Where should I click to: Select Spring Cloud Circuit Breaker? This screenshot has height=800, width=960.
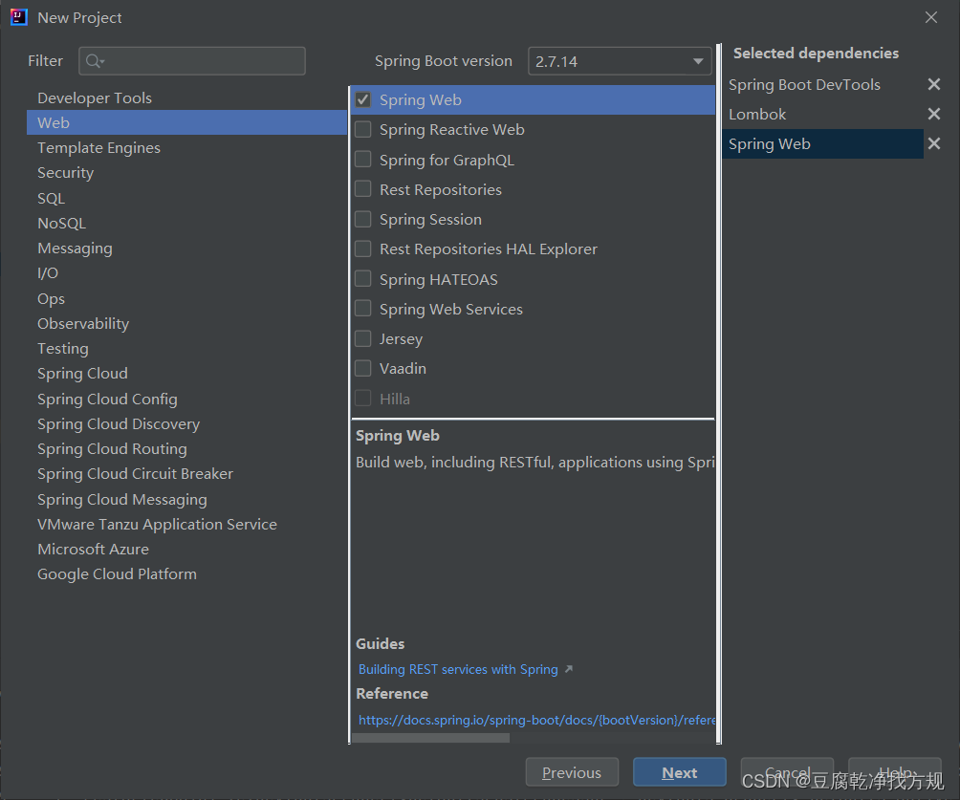click(x=186, y=474)
